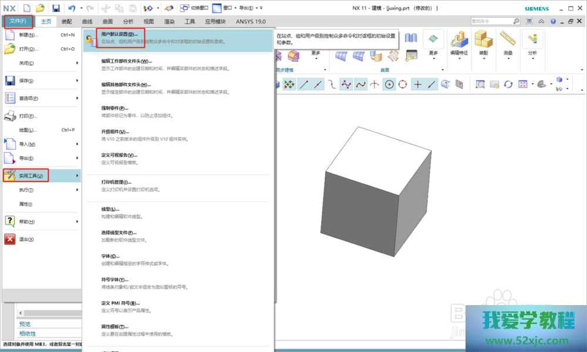Viewport: 587px width, 352px height.
Task: Switch to the ANSYS 19.0 ribbon tab
Action: coord(251,22)
